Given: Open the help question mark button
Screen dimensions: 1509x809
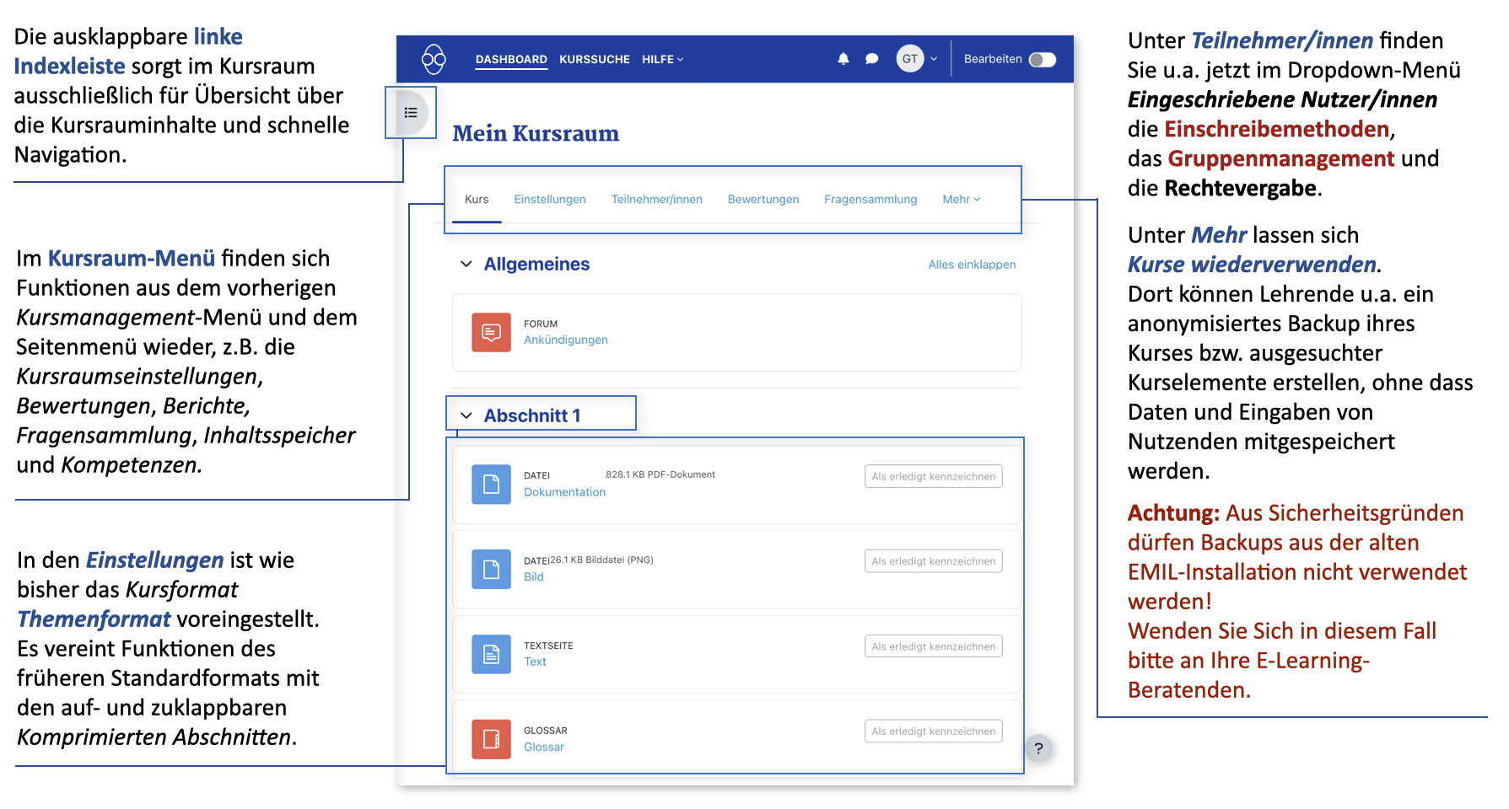Looking at the screenshot, I should click(x=1038, y=748).
